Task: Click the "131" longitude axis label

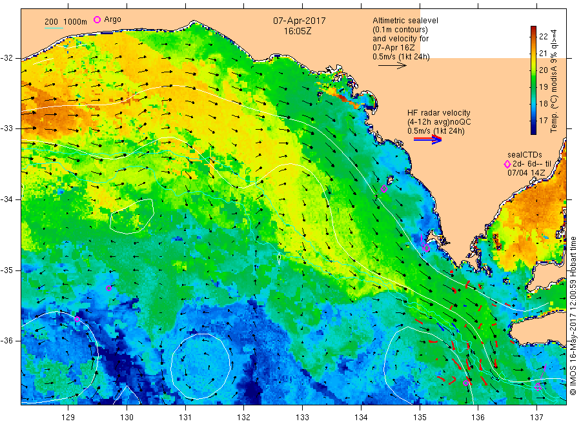Action: pyautogui.click(x=185, y=418)
